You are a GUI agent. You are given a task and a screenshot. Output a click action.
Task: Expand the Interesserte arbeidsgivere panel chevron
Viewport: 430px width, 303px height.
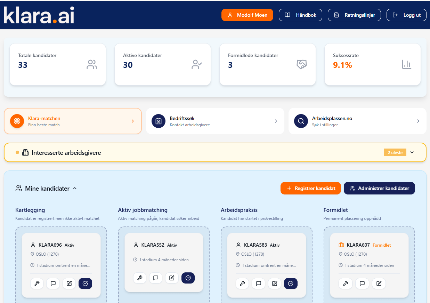[x=412, y=152]
